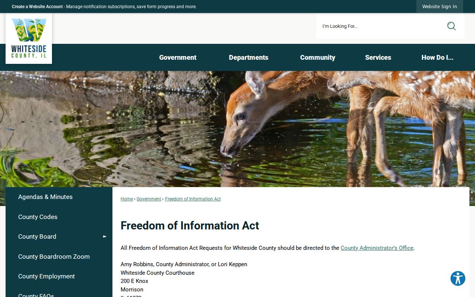Open the Government menu
This screenshot has width=475, height=297.
[x=178, y=58]
